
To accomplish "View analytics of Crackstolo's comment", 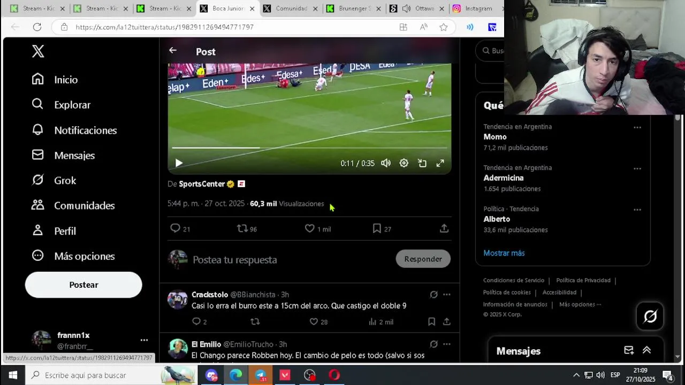I will (x=380, y=321).
